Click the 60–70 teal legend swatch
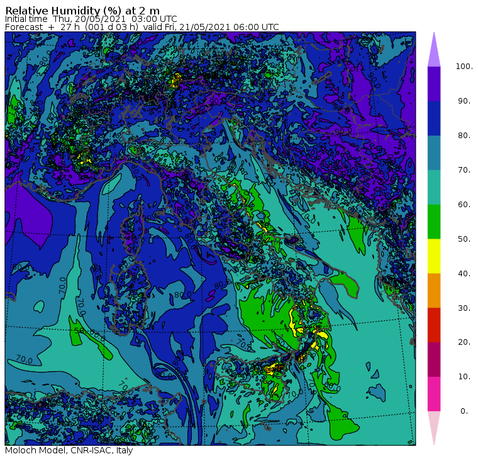The width and height of the screenshot is (478, 459). [434, 187]
